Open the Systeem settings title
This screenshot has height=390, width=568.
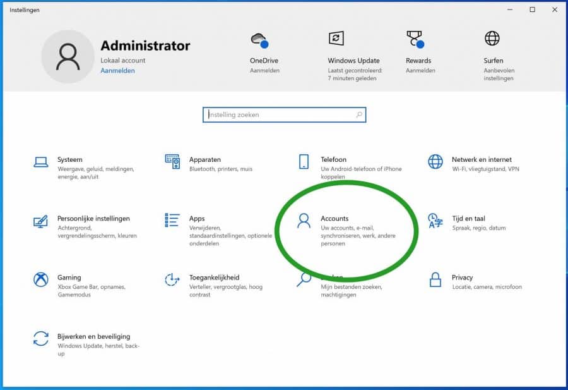[x=70, y=160]
